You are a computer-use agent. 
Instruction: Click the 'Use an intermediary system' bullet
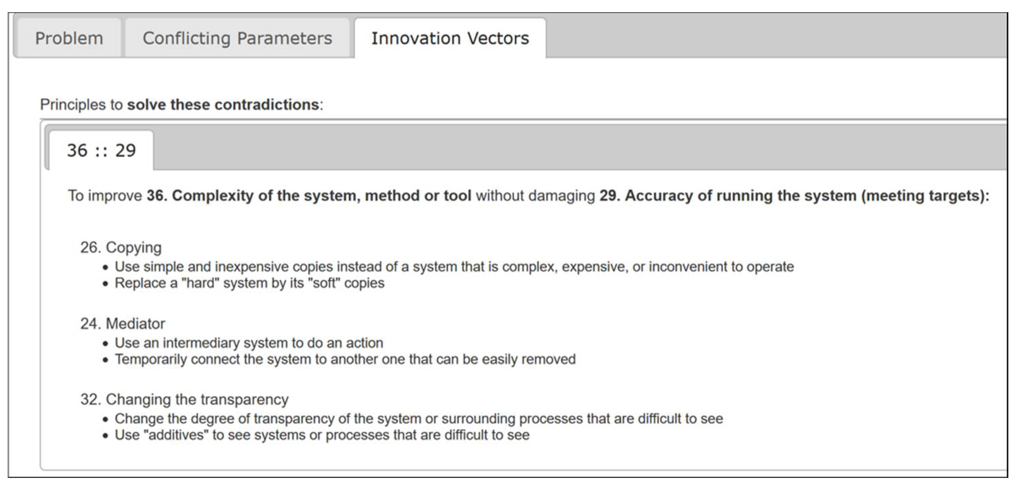coord(249,343)
